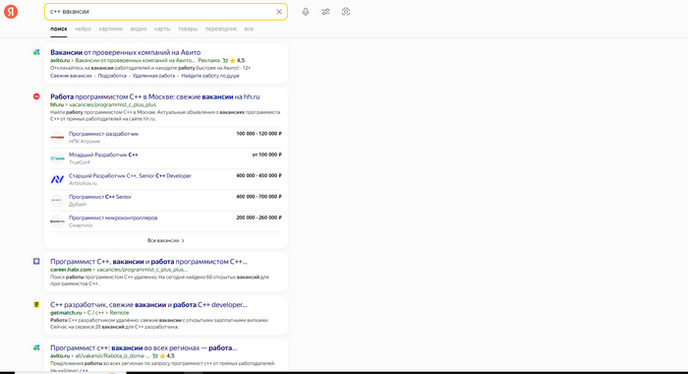Click salary 100 000 - 120 000 ₽
This screenshot has width=688, height=374.
258,134
